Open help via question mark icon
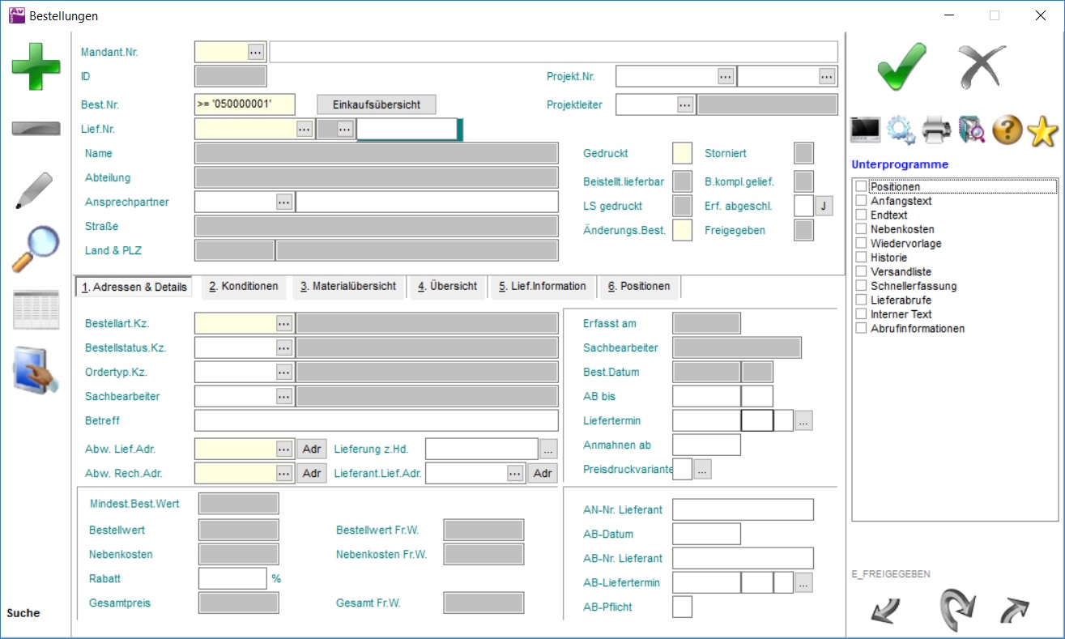The width and height of the screenshot is (1065, 639). tap(1007, 130)
